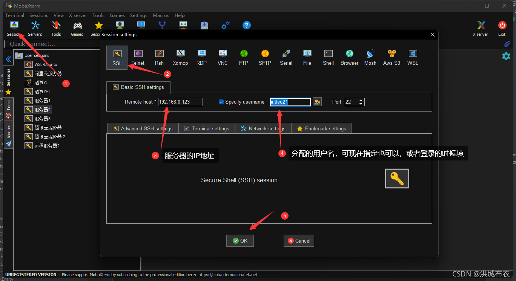516x281 pixels.
Task: Click the teal gear settings icon
Action: coord(506,56)
